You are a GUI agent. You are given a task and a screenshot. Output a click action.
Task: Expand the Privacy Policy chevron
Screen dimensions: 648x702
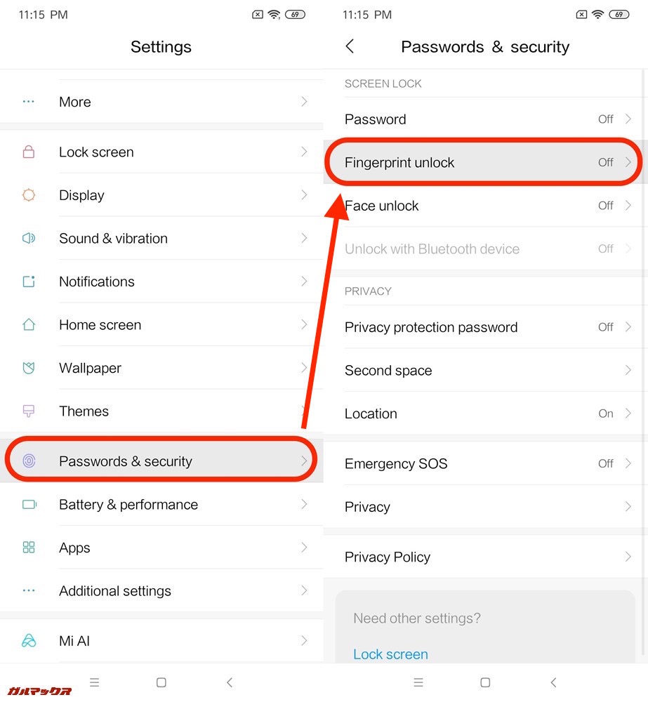click(x=628, y=557)
